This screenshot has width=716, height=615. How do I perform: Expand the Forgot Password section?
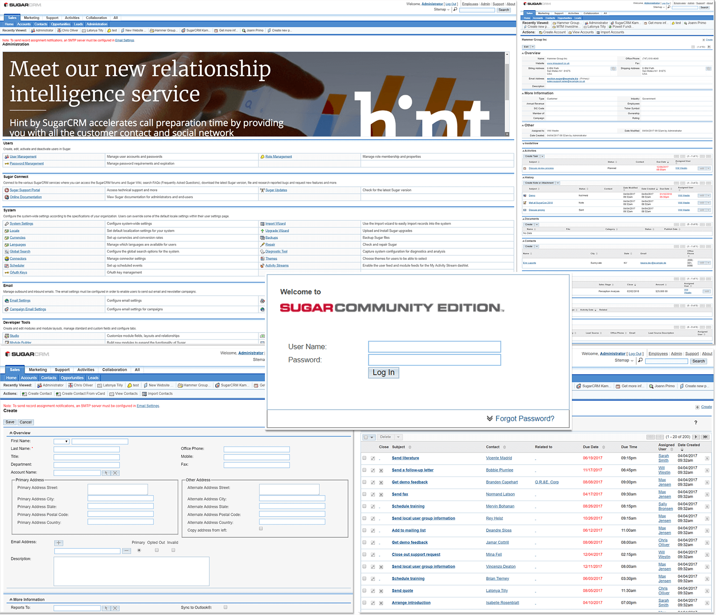tap(520, 419)
